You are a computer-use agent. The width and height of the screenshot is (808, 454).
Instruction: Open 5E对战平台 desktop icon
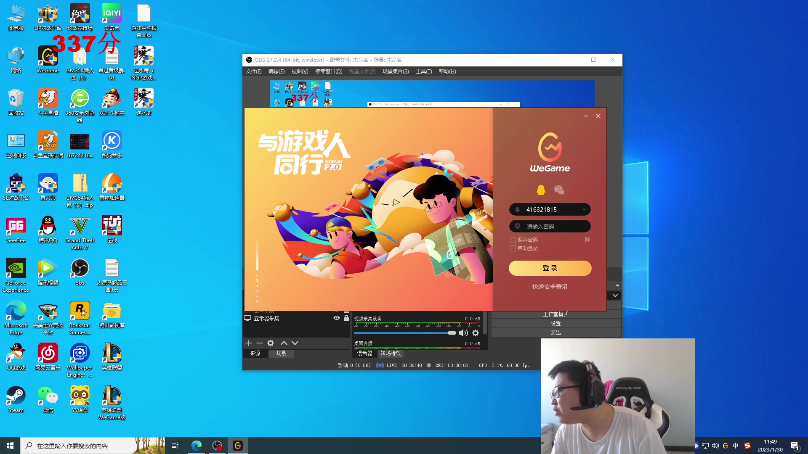(16, 187)
